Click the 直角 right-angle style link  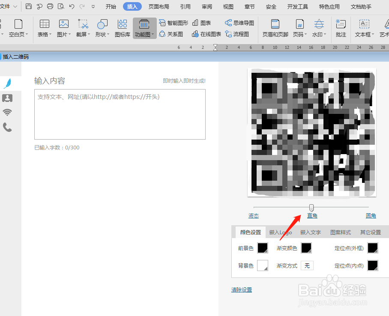[x=312, y=216]
